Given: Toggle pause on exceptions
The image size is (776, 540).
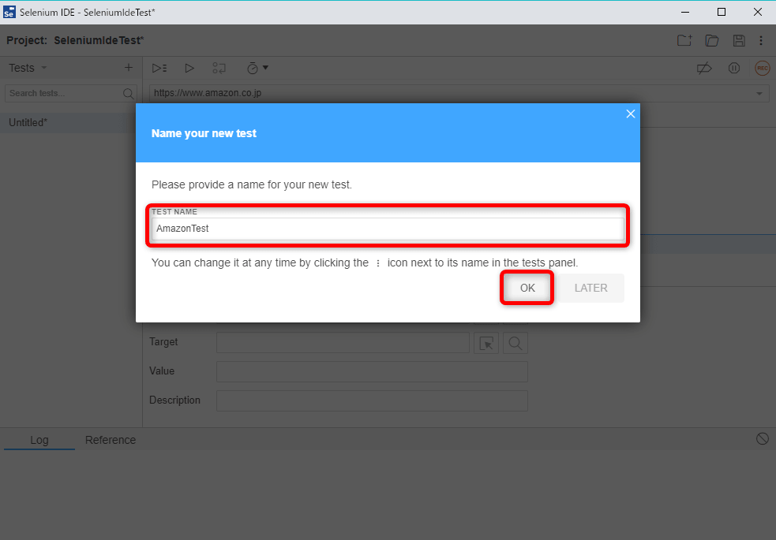Looking at the screenshot, I should click(x=734, y=68).
